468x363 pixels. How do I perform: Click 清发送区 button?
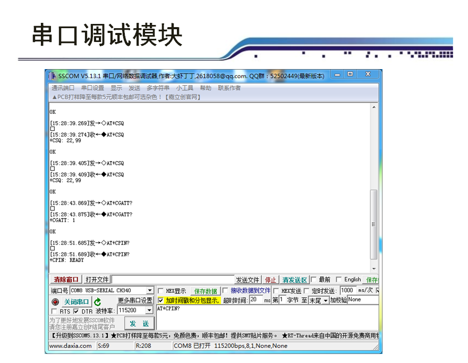(295, 280)
